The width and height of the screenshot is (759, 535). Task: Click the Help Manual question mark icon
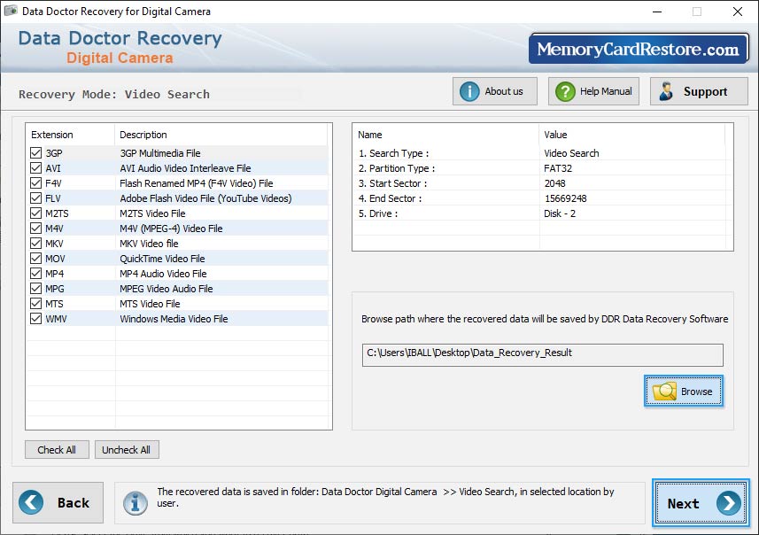[x=565, y=91]
